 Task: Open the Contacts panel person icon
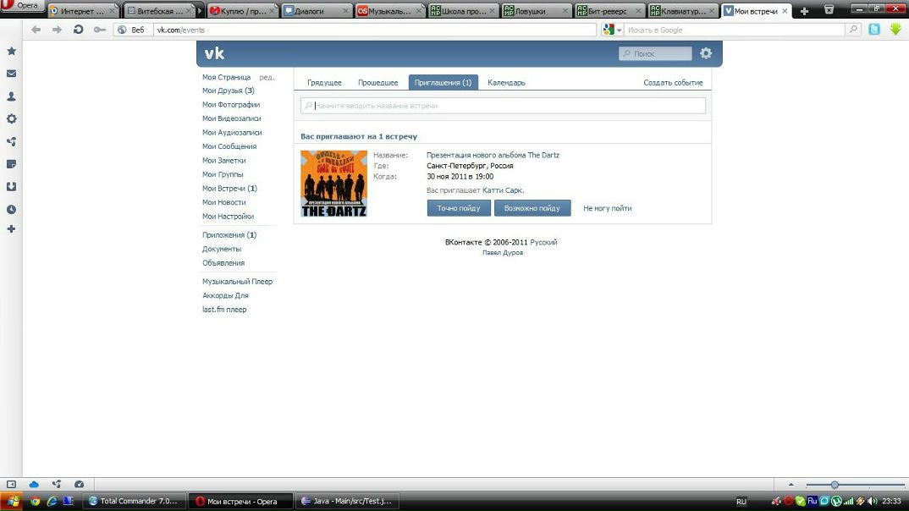[x=11, y=96]
